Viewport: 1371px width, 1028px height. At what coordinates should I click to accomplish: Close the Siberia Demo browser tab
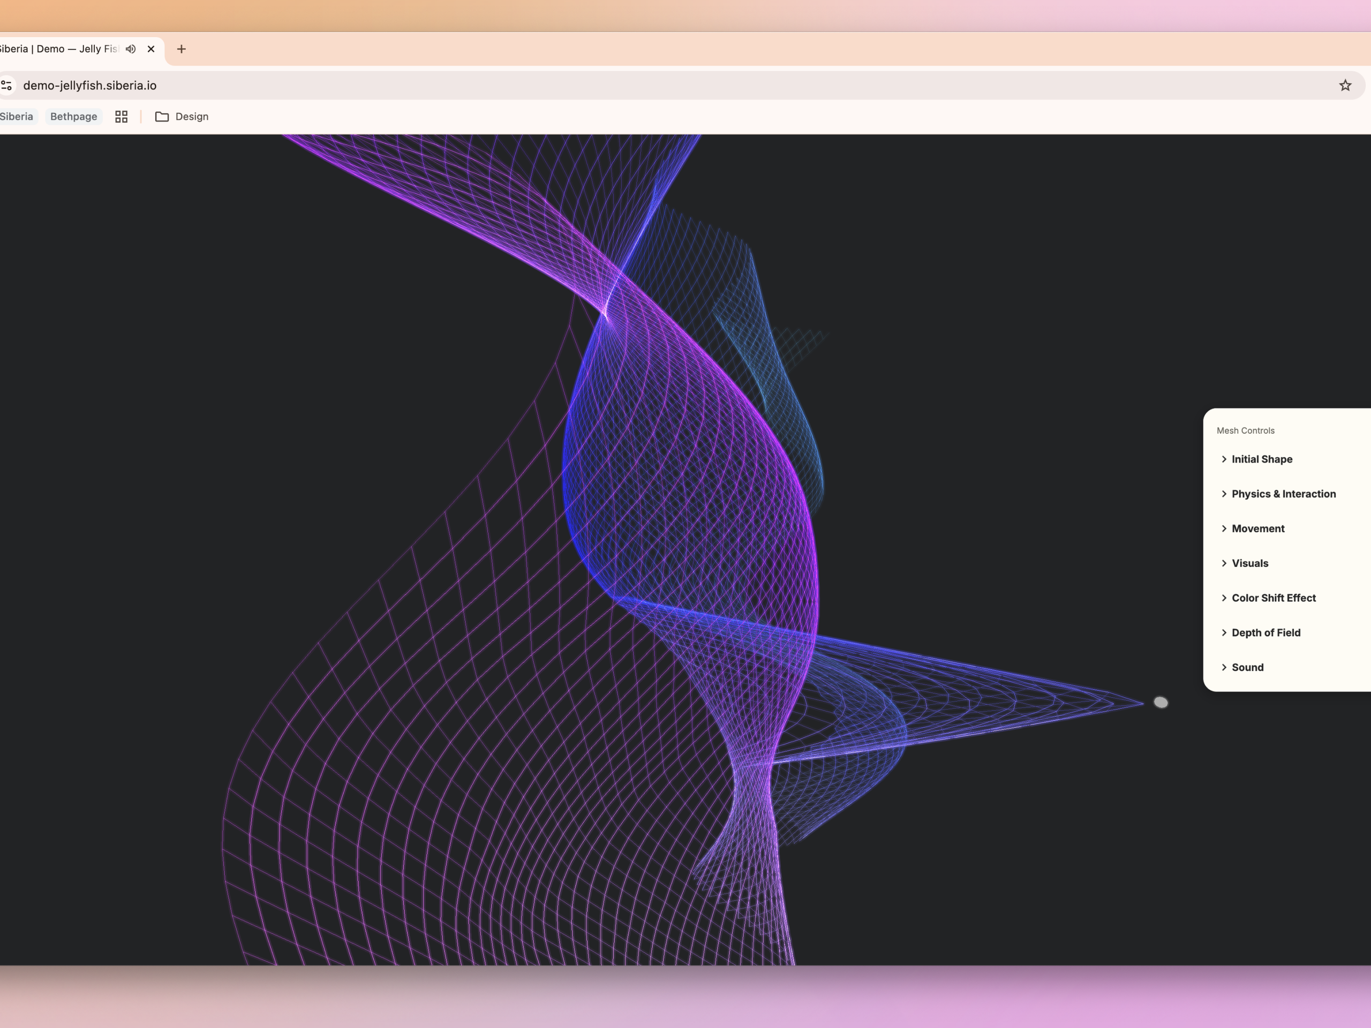[x=150, y=49]
